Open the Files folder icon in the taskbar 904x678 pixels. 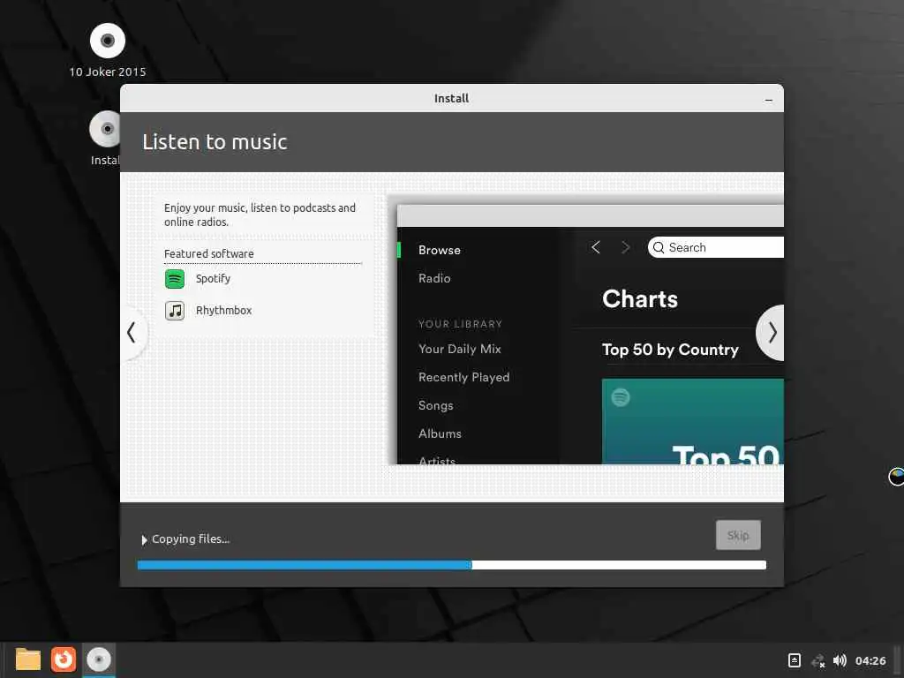point(27,659)
